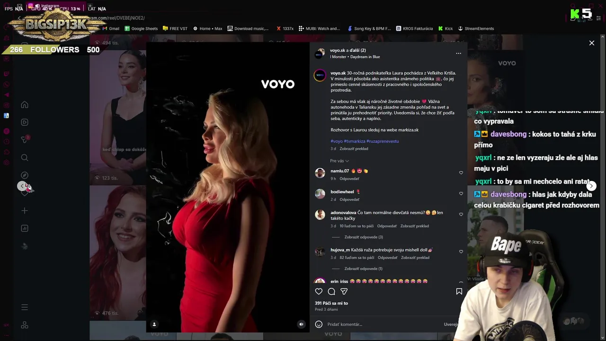Open the Daydream in Blue audio link
The height and width of the screenshot is (341, 606).
tap(365, 57)
